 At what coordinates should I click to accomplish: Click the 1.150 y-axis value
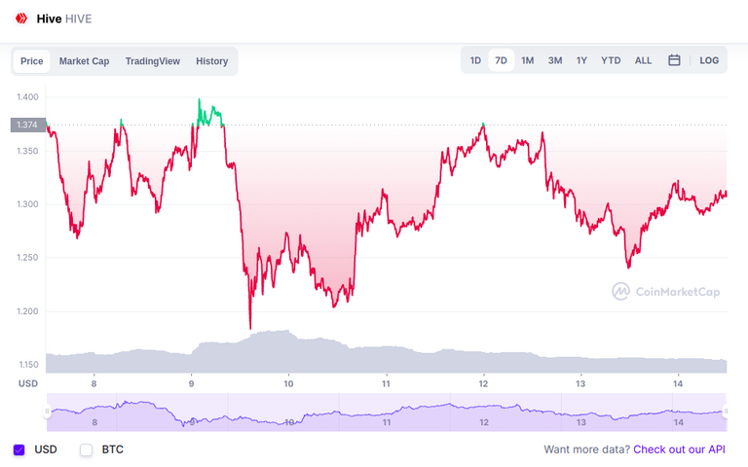28,365
